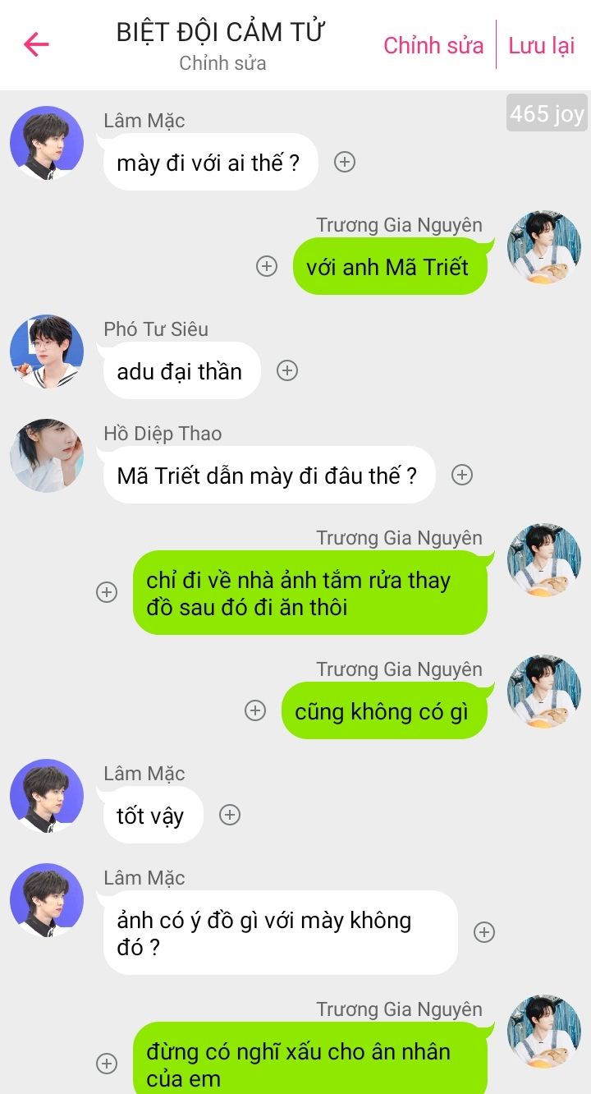Tap plus icon beside "với anh Mã Triết"
Screen dimensions: 591x1094
pyautogui.click(x=267, y=266)
